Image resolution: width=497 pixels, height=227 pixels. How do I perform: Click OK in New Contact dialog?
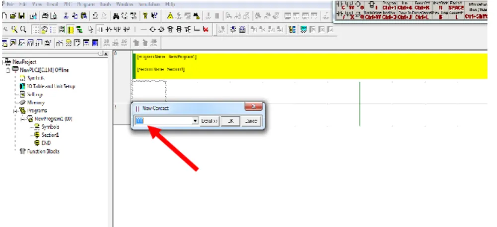coord(230,121)
